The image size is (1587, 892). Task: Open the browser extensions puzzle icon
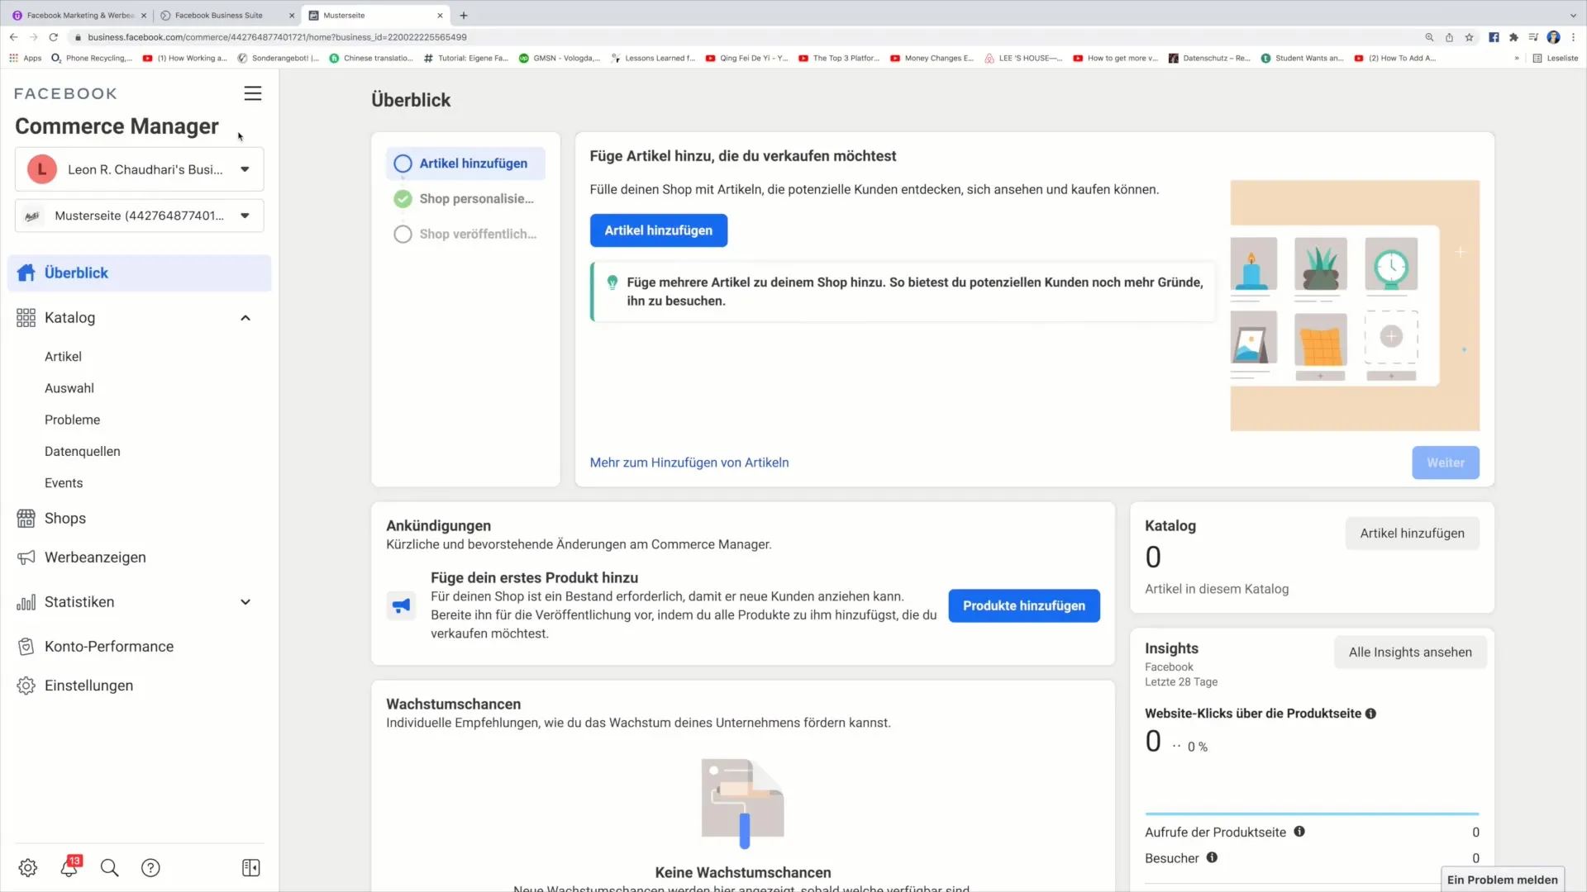point(1513,37)
